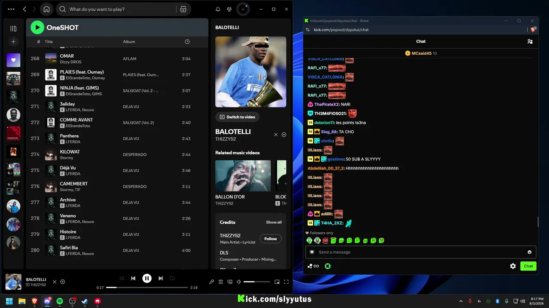Sort playlist by Title column
The image size is (549, 308).
point(49,41)
